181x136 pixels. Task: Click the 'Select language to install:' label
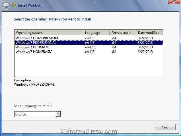point(33,106)
